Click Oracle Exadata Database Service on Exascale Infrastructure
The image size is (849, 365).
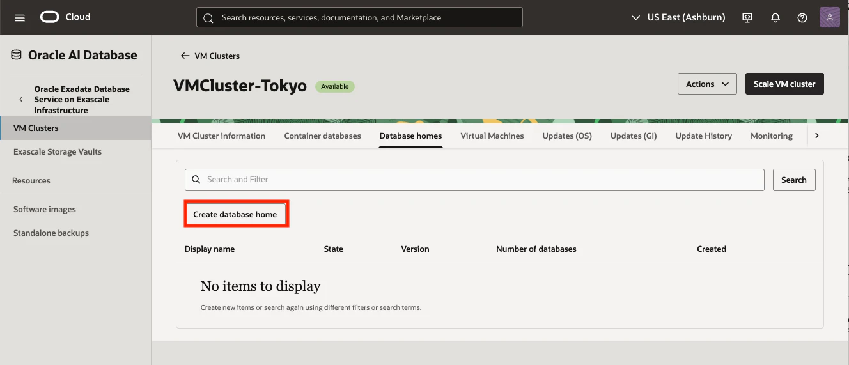coord(82,100)
